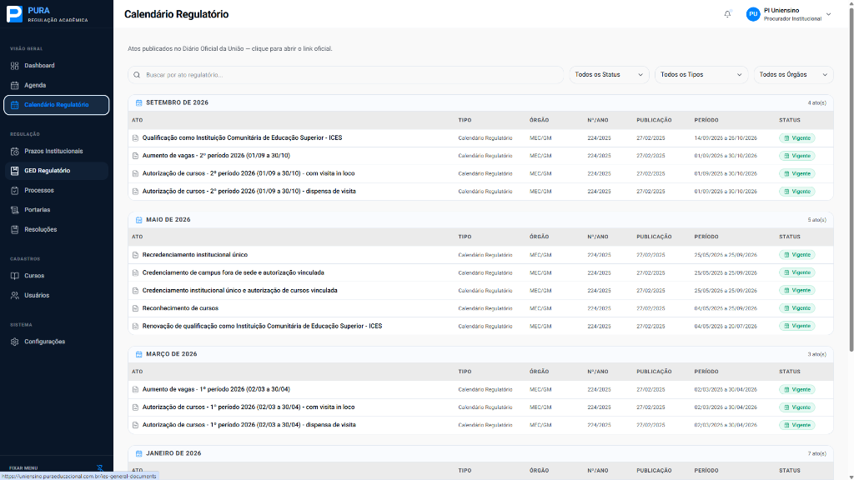
Task: Click the Resoluções icon in sidebar
Action: 15,230
